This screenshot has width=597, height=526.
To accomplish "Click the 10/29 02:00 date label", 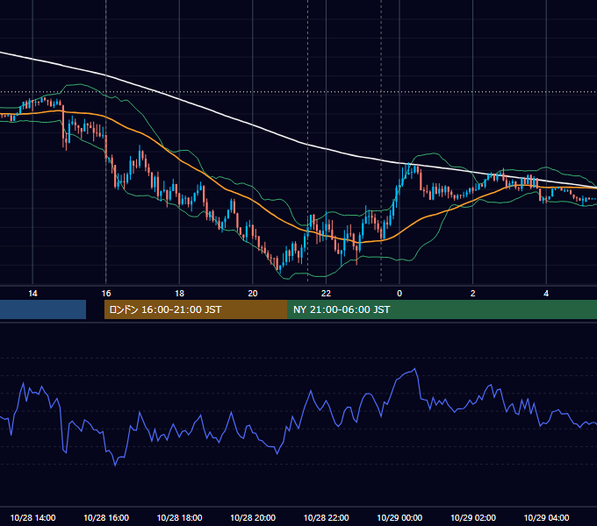I will pyautogui.click(x=473, y=517).
